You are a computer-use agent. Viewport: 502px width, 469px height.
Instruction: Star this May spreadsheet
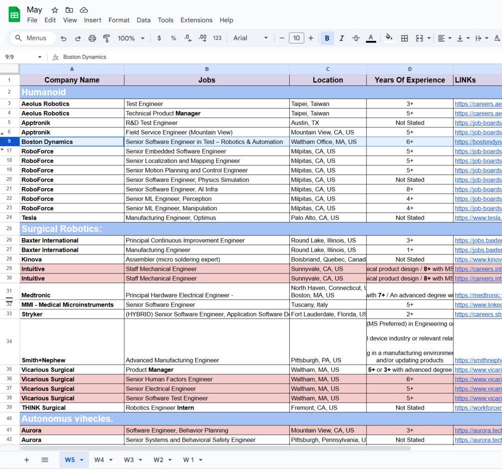(x=55, y=10)
